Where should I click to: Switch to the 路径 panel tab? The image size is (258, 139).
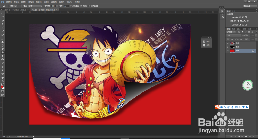pyautogui.click(x=239, y=29)
